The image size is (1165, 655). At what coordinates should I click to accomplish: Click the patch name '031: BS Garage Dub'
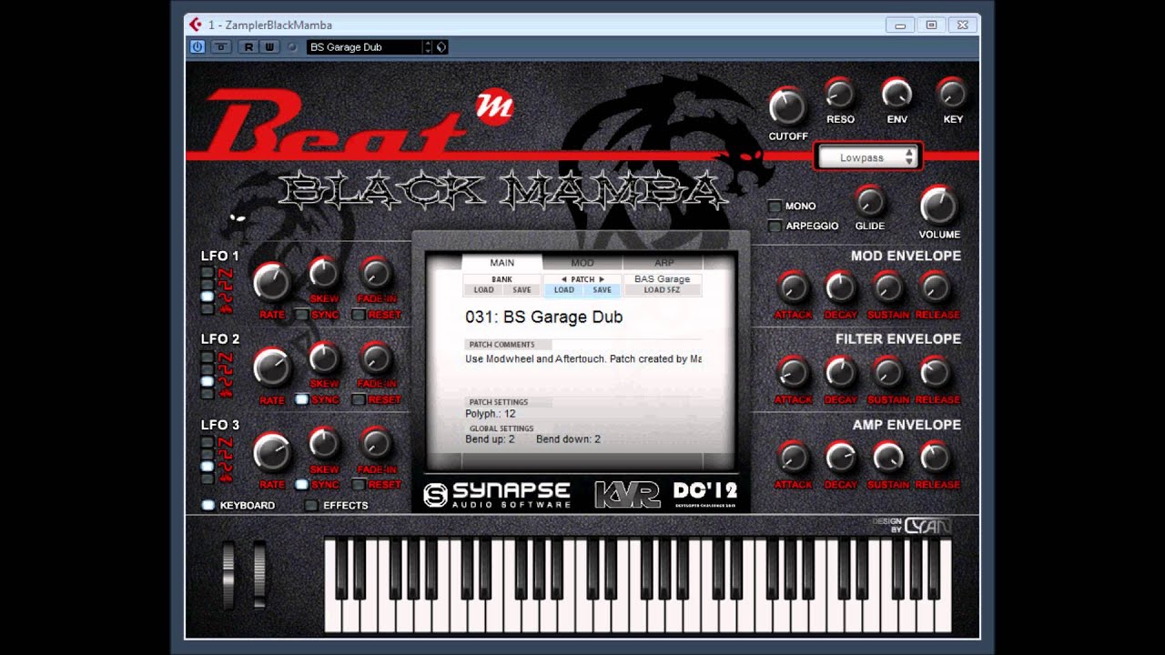pyautogui.click(x=544, y=317)
